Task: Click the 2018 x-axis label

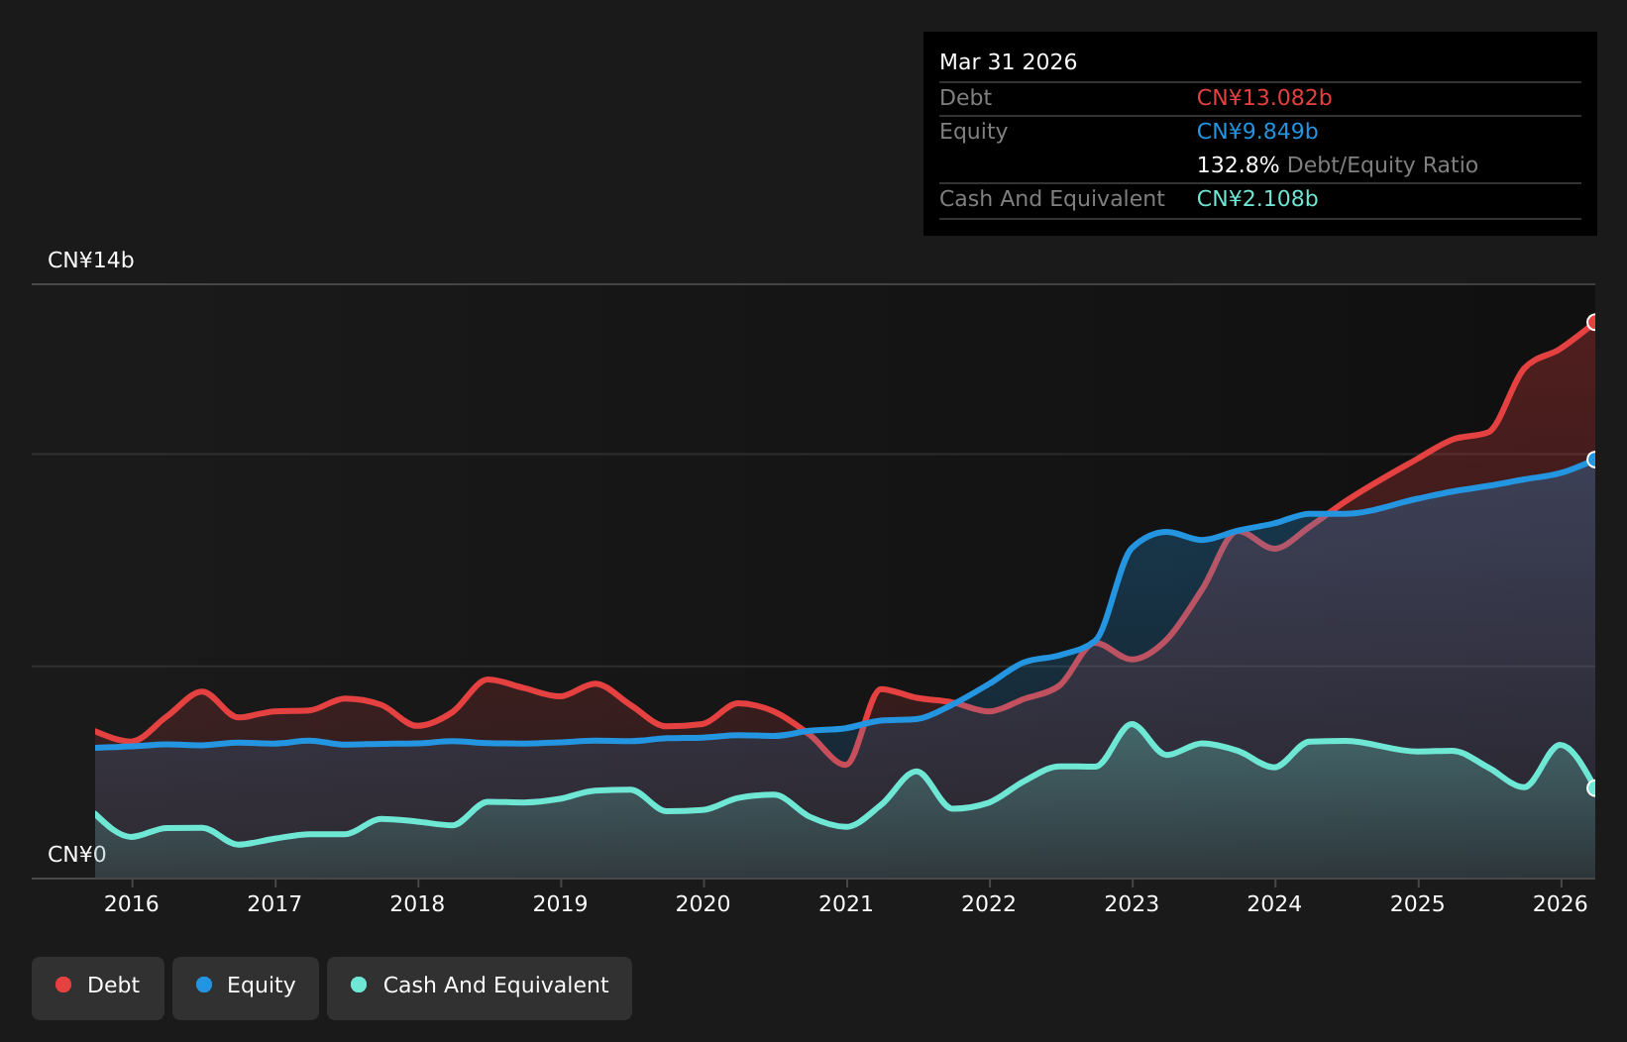Action: (417, 904)
